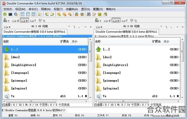Screen dimensions: 187x119
Task: Go to root \ in right panel
Action: [x=166, y=27]
